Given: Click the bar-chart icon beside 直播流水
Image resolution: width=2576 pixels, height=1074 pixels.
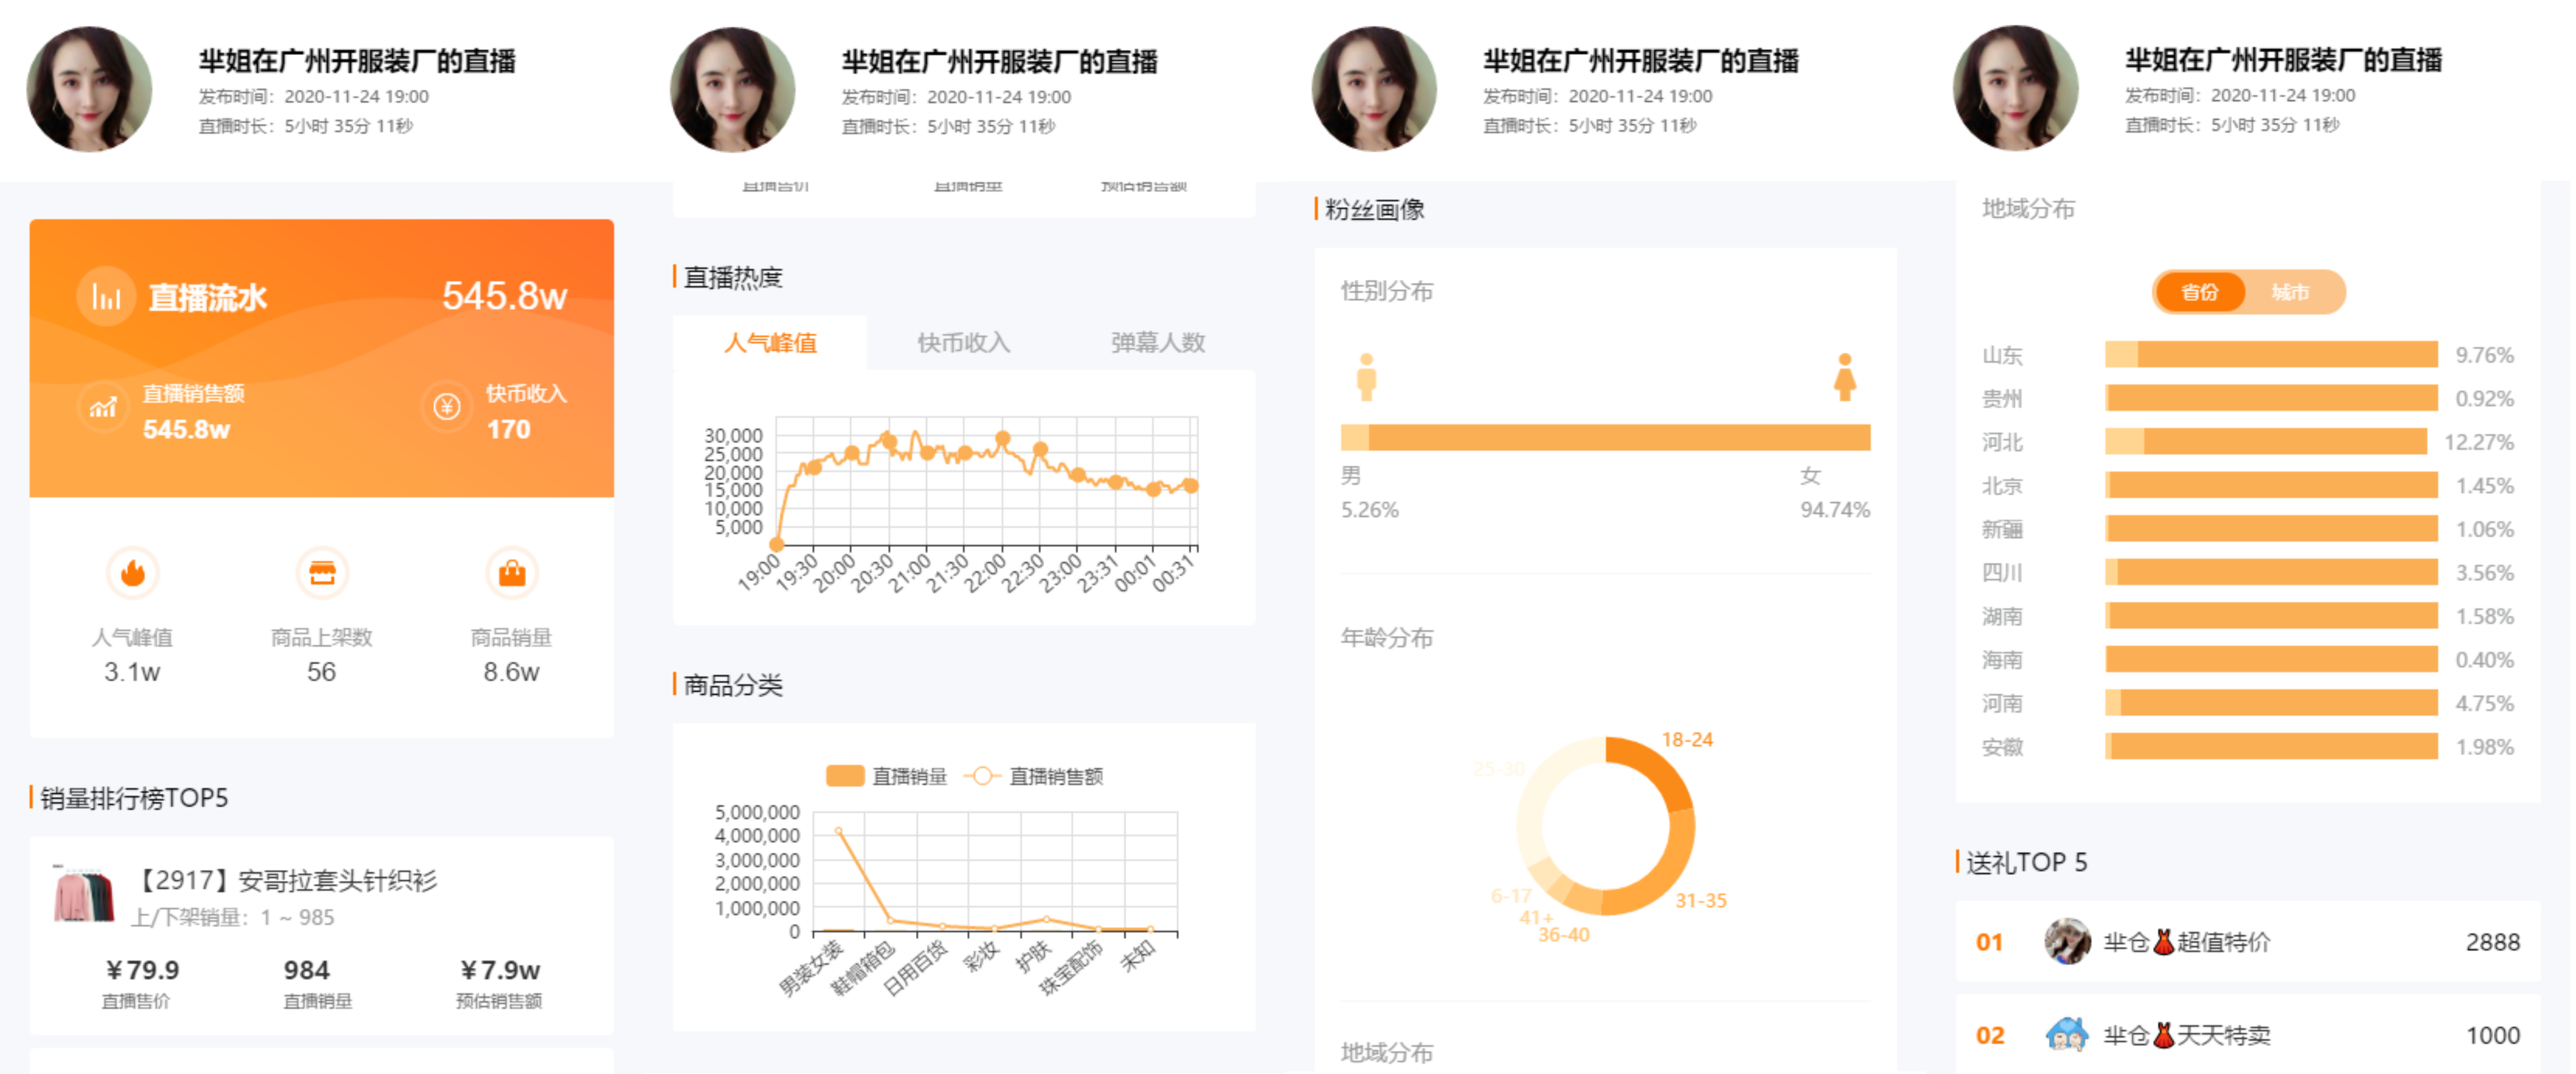Looking at the screenshot, I should click(106, 297).
